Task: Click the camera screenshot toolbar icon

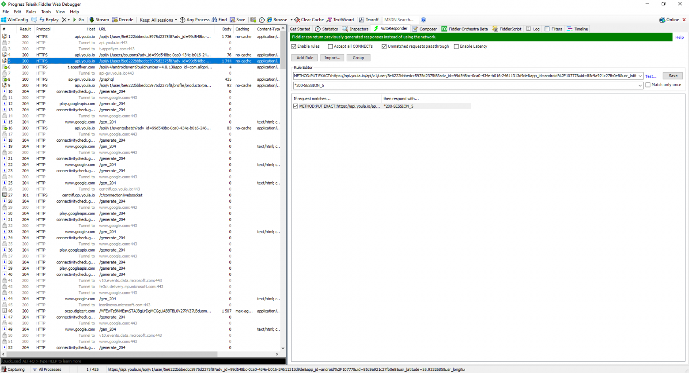Action: 253,20
